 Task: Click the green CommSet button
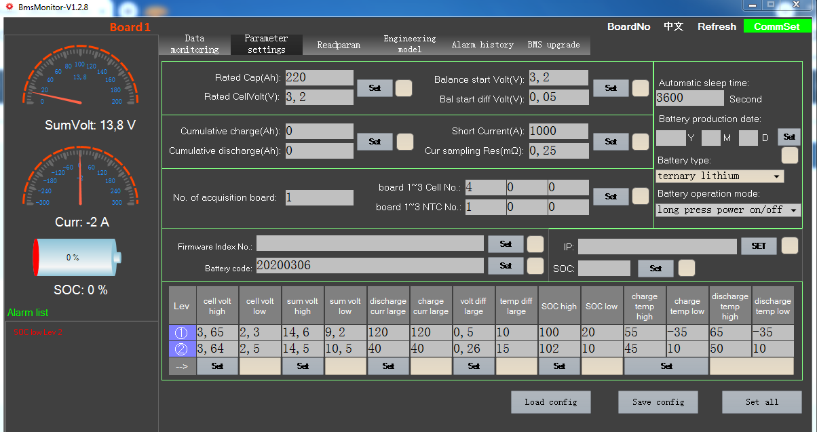pos(776,26)
